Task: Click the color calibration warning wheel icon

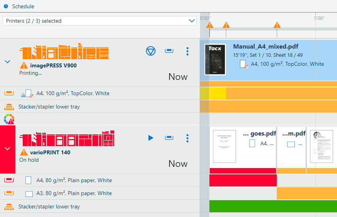Action: [9, 119]
